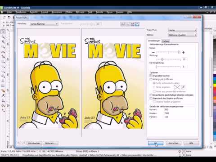Select the Fill tool in the toolbox
This screenshot has width=216, height=162.
pos(3,106)
